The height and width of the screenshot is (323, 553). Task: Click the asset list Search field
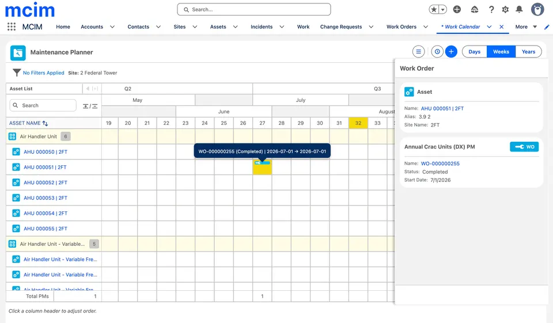point(43,105)
